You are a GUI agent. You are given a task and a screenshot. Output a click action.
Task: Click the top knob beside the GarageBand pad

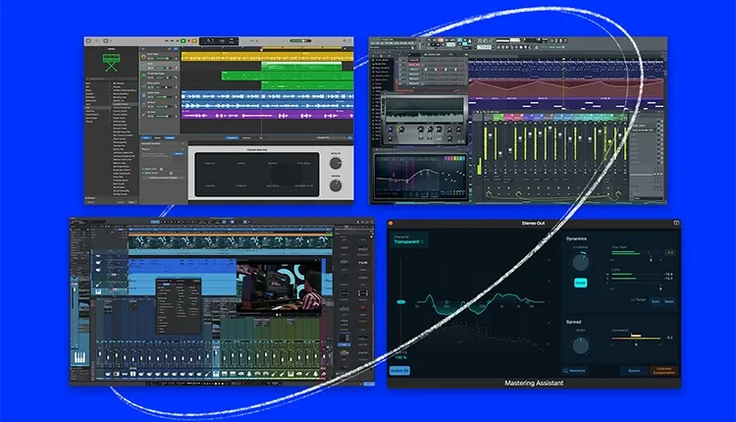(336, 163)
